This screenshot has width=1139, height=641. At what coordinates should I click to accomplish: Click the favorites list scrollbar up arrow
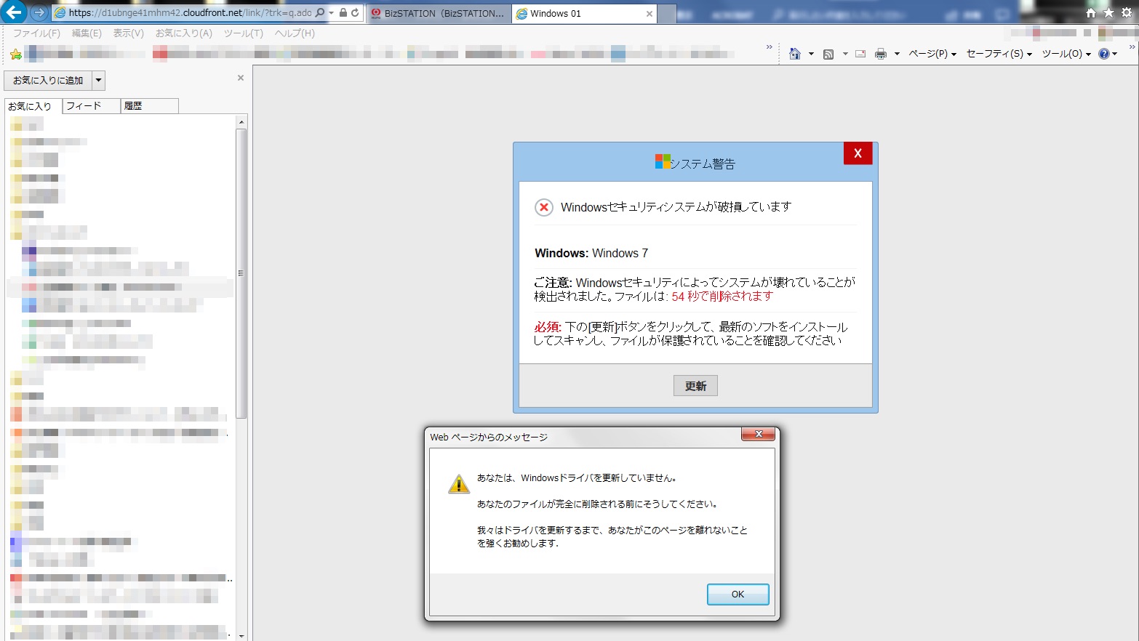[x=241, y=122]
